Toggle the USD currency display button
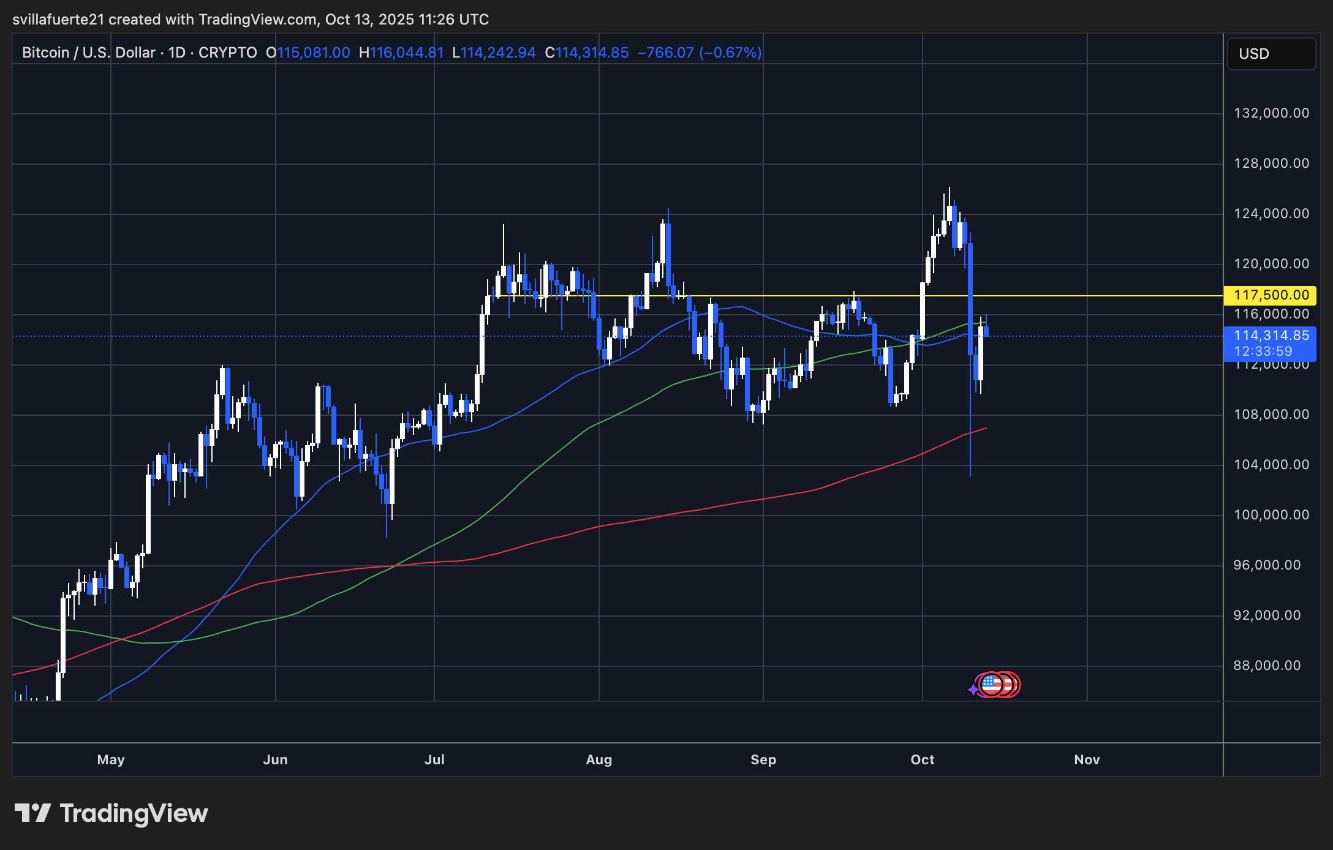1333x850 pixels. coord(1271,54)
